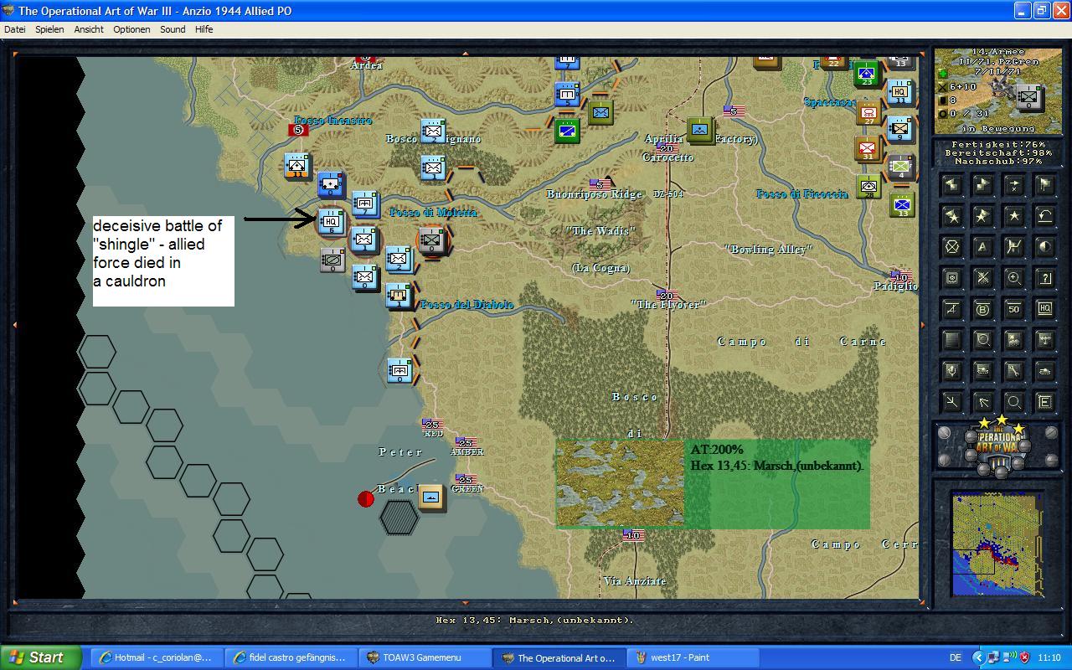Select the bright green unit with diagonal symbol
The width and height of the screenshot is (1072, 670).
point(568,130)
